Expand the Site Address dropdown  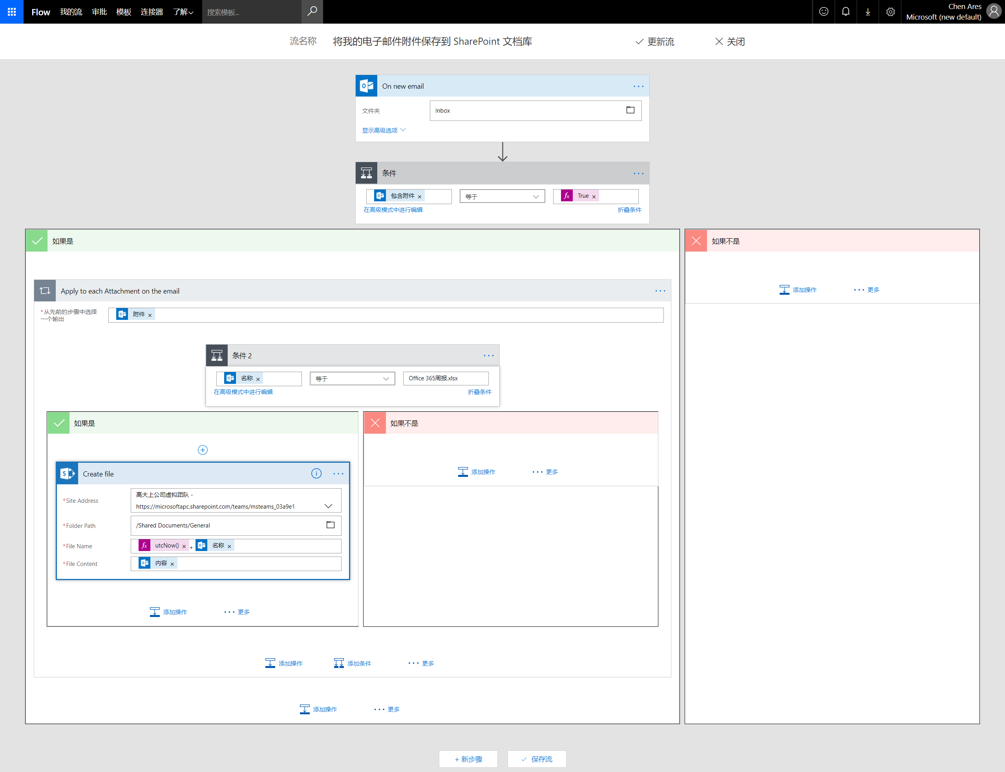click(x=328, y=506)
